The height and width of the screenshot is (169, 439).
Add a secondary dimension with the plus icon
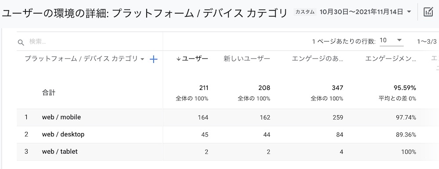point(153,59)
